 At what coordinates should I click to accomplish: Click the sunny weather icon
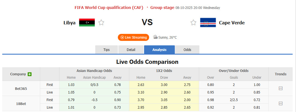click(x=155, y=37)
